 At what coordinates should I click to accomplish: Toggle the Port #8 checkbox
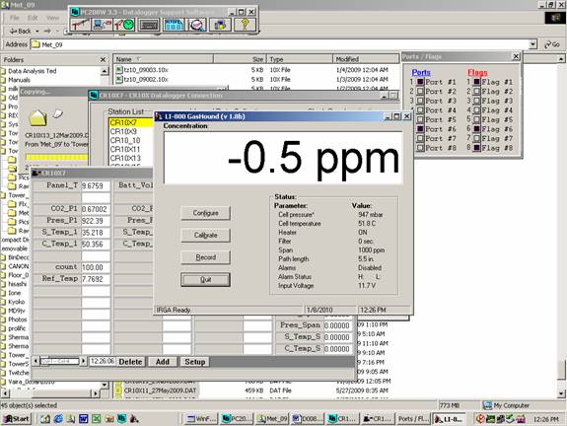pos(420,148)
